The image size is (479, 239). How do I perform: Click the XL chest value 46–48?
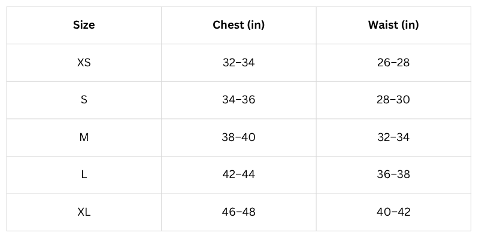click(238, 212)
